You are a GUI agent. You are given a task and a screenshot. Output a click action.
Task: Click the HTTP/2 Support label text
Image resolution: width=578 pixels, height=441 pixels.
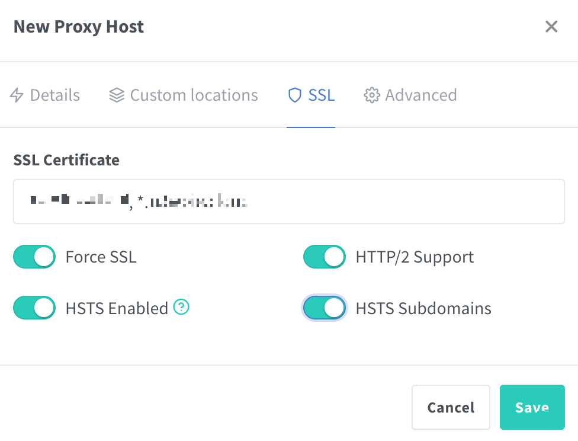pyautogui.click(x=415, y=257)
